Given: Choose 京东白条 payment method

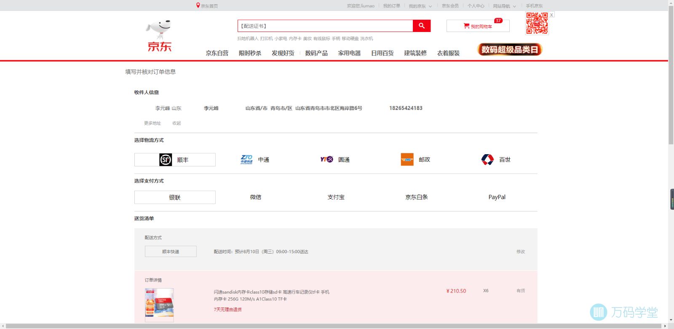Looking at the screenshot, I should click(417, 197).
